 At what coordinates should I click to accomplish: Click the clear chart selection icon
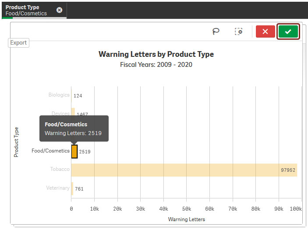point(238,31)
